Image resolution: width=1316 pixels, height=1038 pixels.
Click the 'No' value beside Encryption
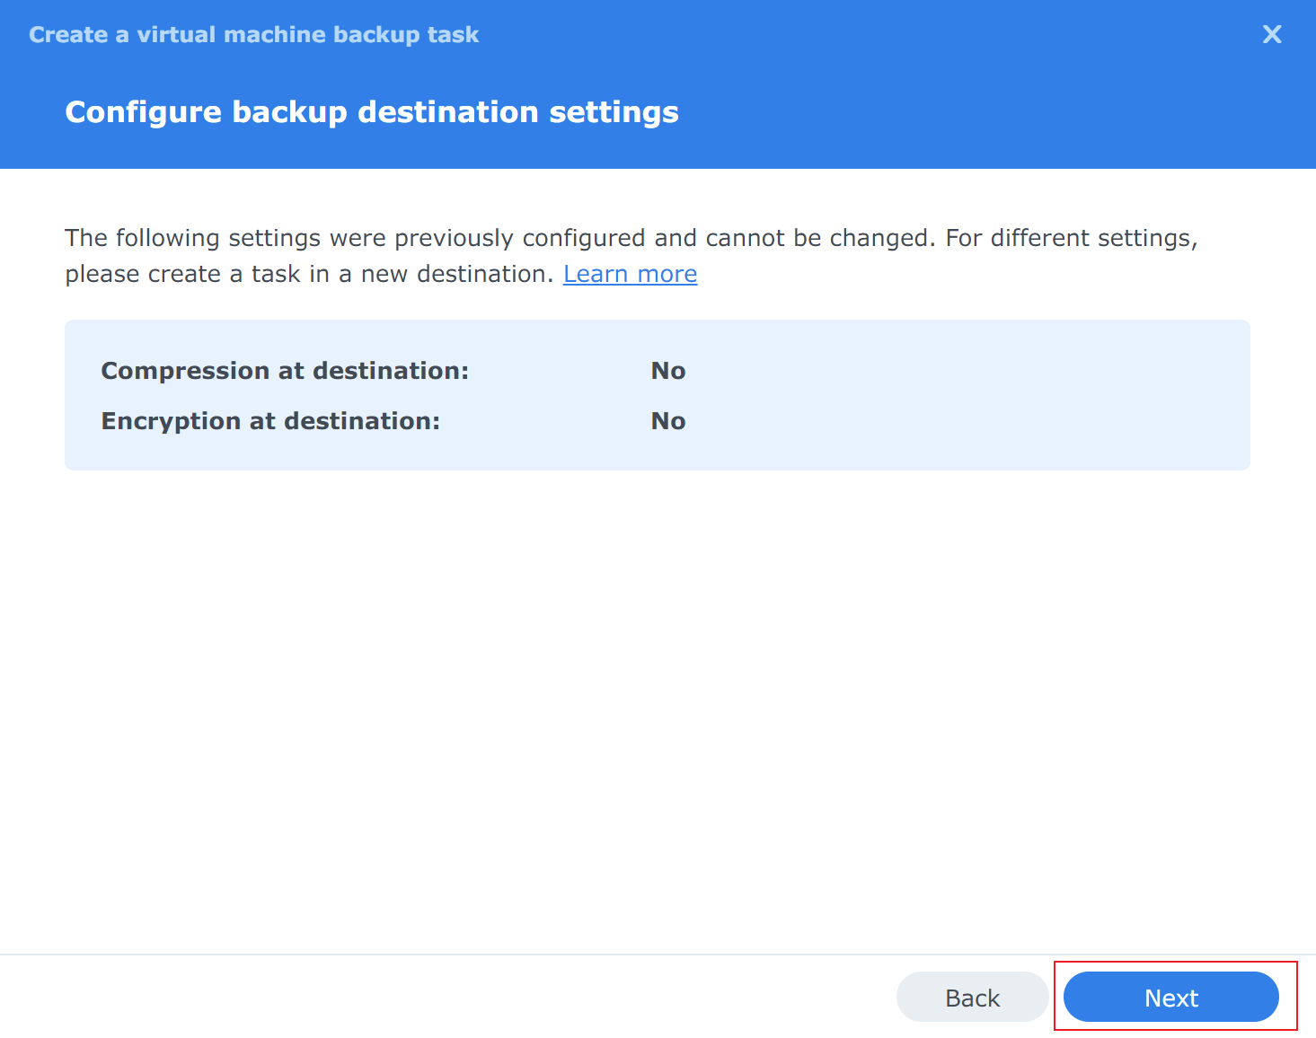pyautogui.click(x=667, y=421)
